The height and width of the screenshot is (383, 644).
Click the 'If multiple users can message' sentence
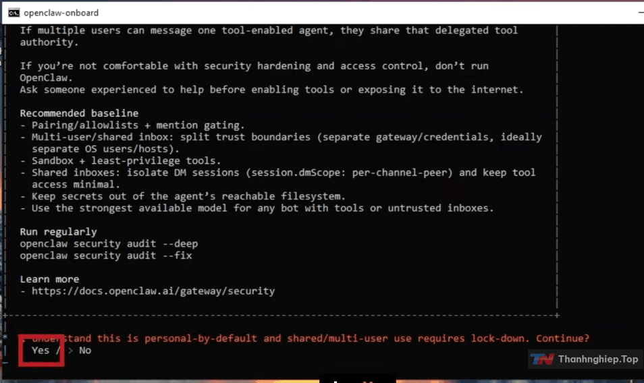pyautogui.click(x=269, y=36)
